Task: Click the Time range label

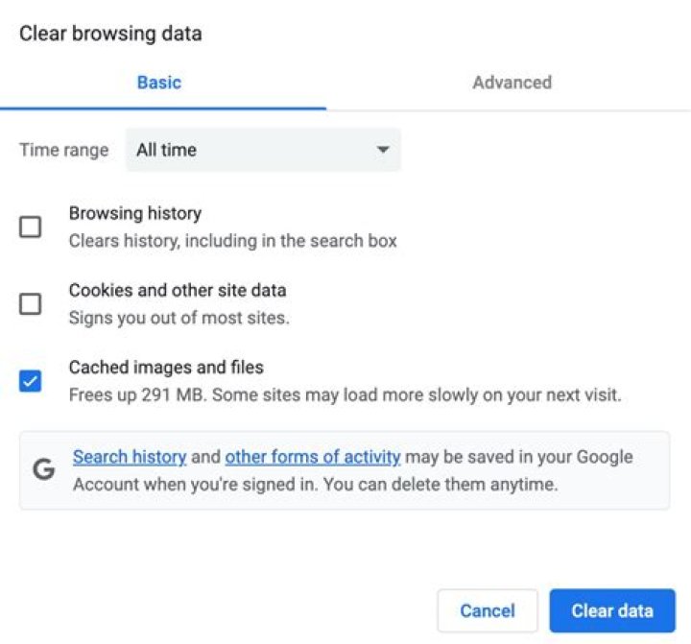Action: [x=63, y=150]
